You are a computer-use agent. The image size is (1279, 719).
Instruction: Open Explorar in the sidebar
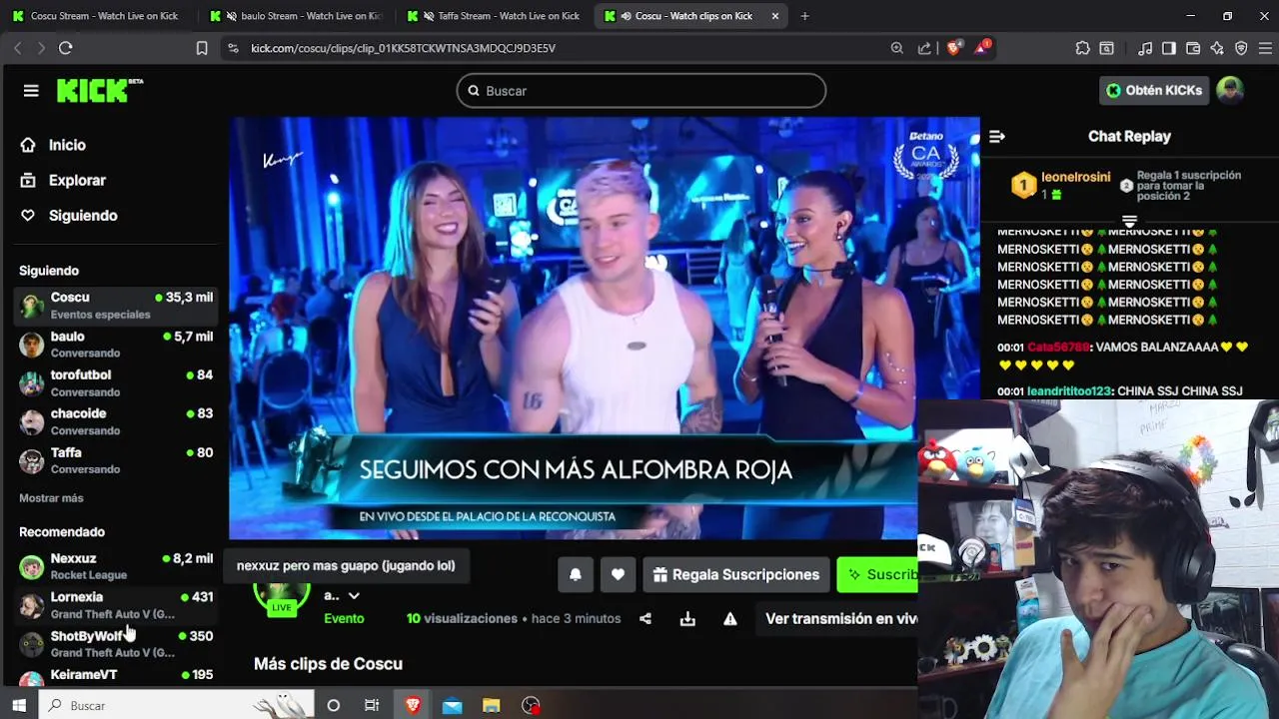click(77, 181)
